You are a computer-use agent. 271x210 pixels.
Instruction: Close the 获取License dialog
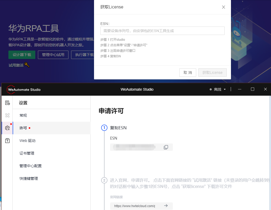pyautogui.click(x=223, y=7)
